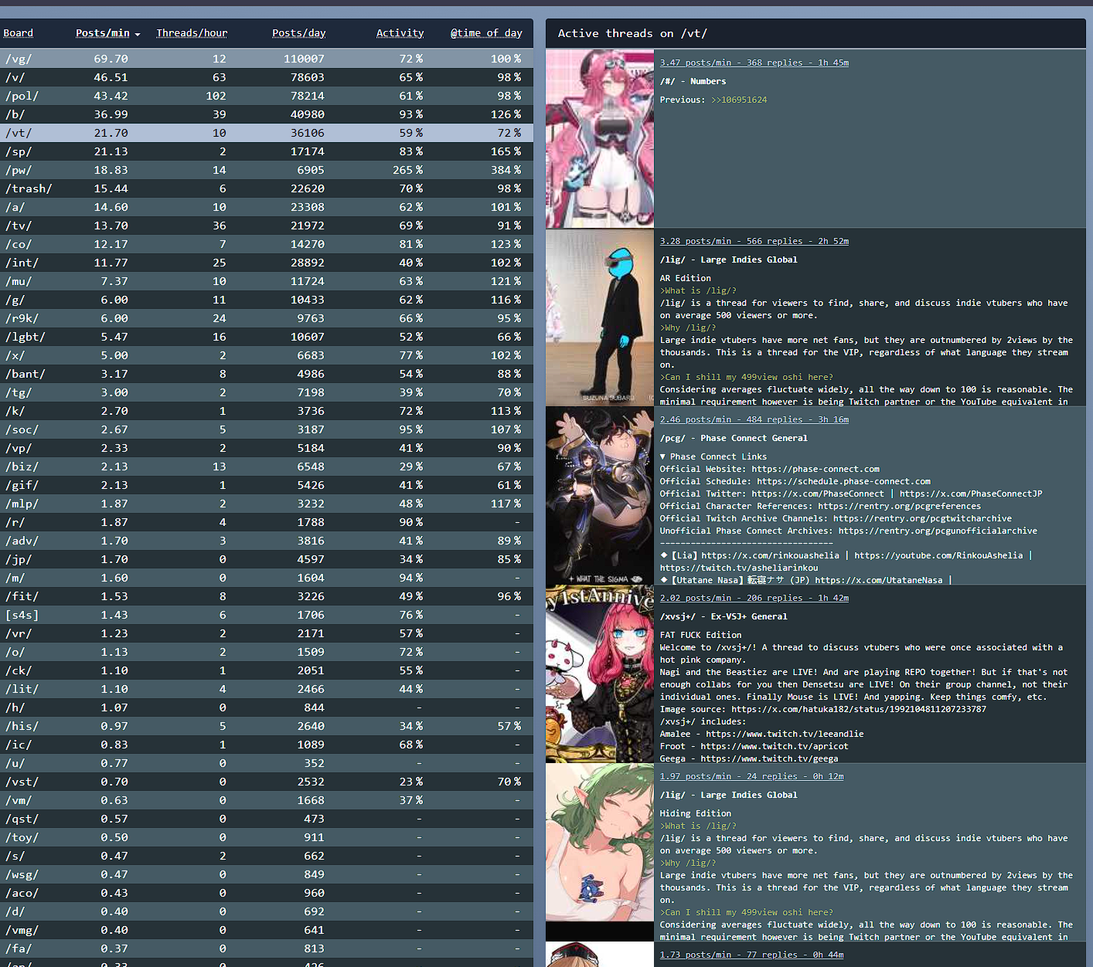Select the /adv/ board row
Viewport: 1093px width, 967px height.
[x=267, y=541]
